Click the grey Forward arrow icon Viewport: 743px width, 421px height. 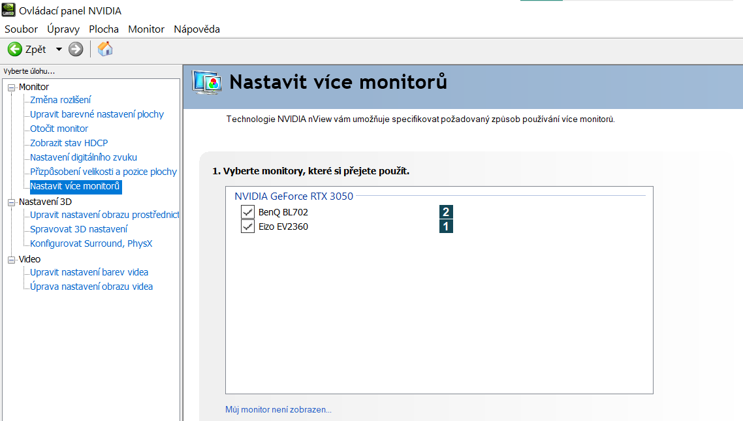coord(76,49)
